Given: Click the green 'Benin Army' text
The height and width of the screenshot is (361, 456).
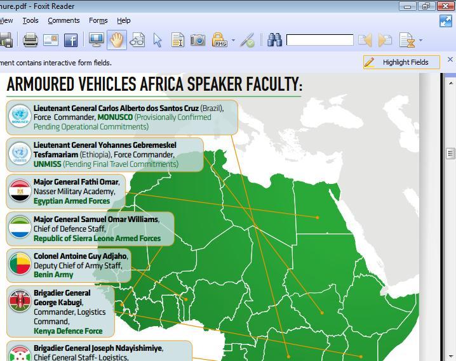Looking at the screenshot, I should coord(53,275).
